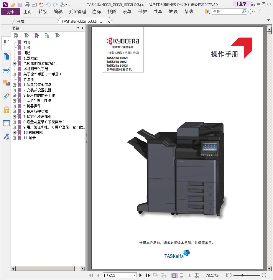Click the page-with-plus bookmark toolbar icon
The image size is (273, 280).
pos(47,36)
